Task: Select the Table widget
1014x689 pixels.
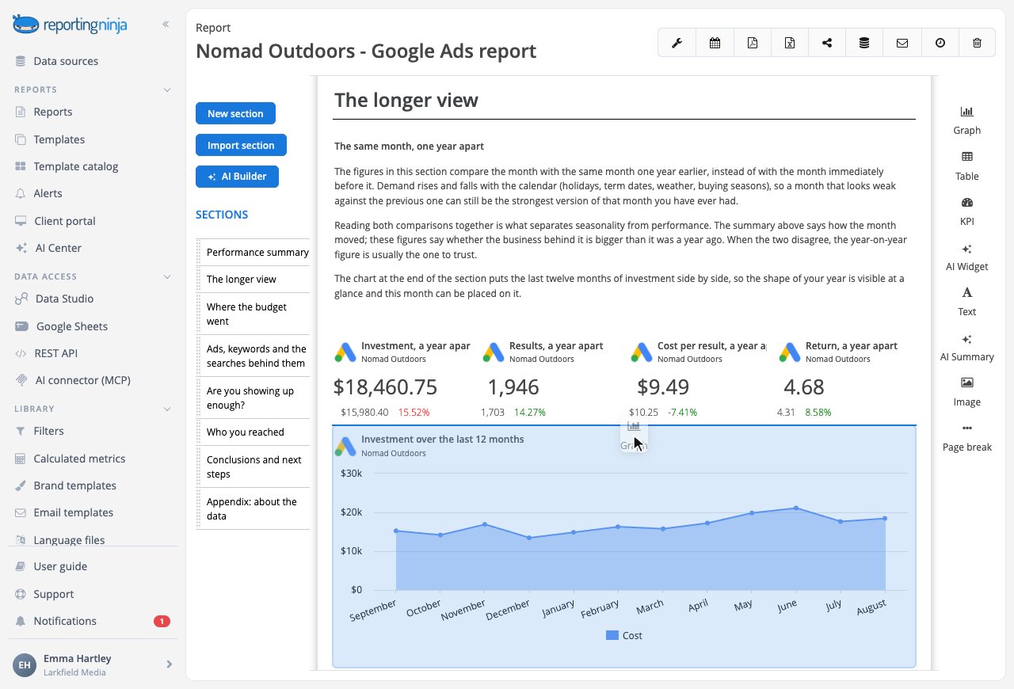Action: [x=967, y=166]
